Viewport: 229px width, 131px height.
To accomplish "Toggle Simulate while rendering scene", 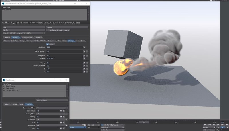I will point(58,30).
